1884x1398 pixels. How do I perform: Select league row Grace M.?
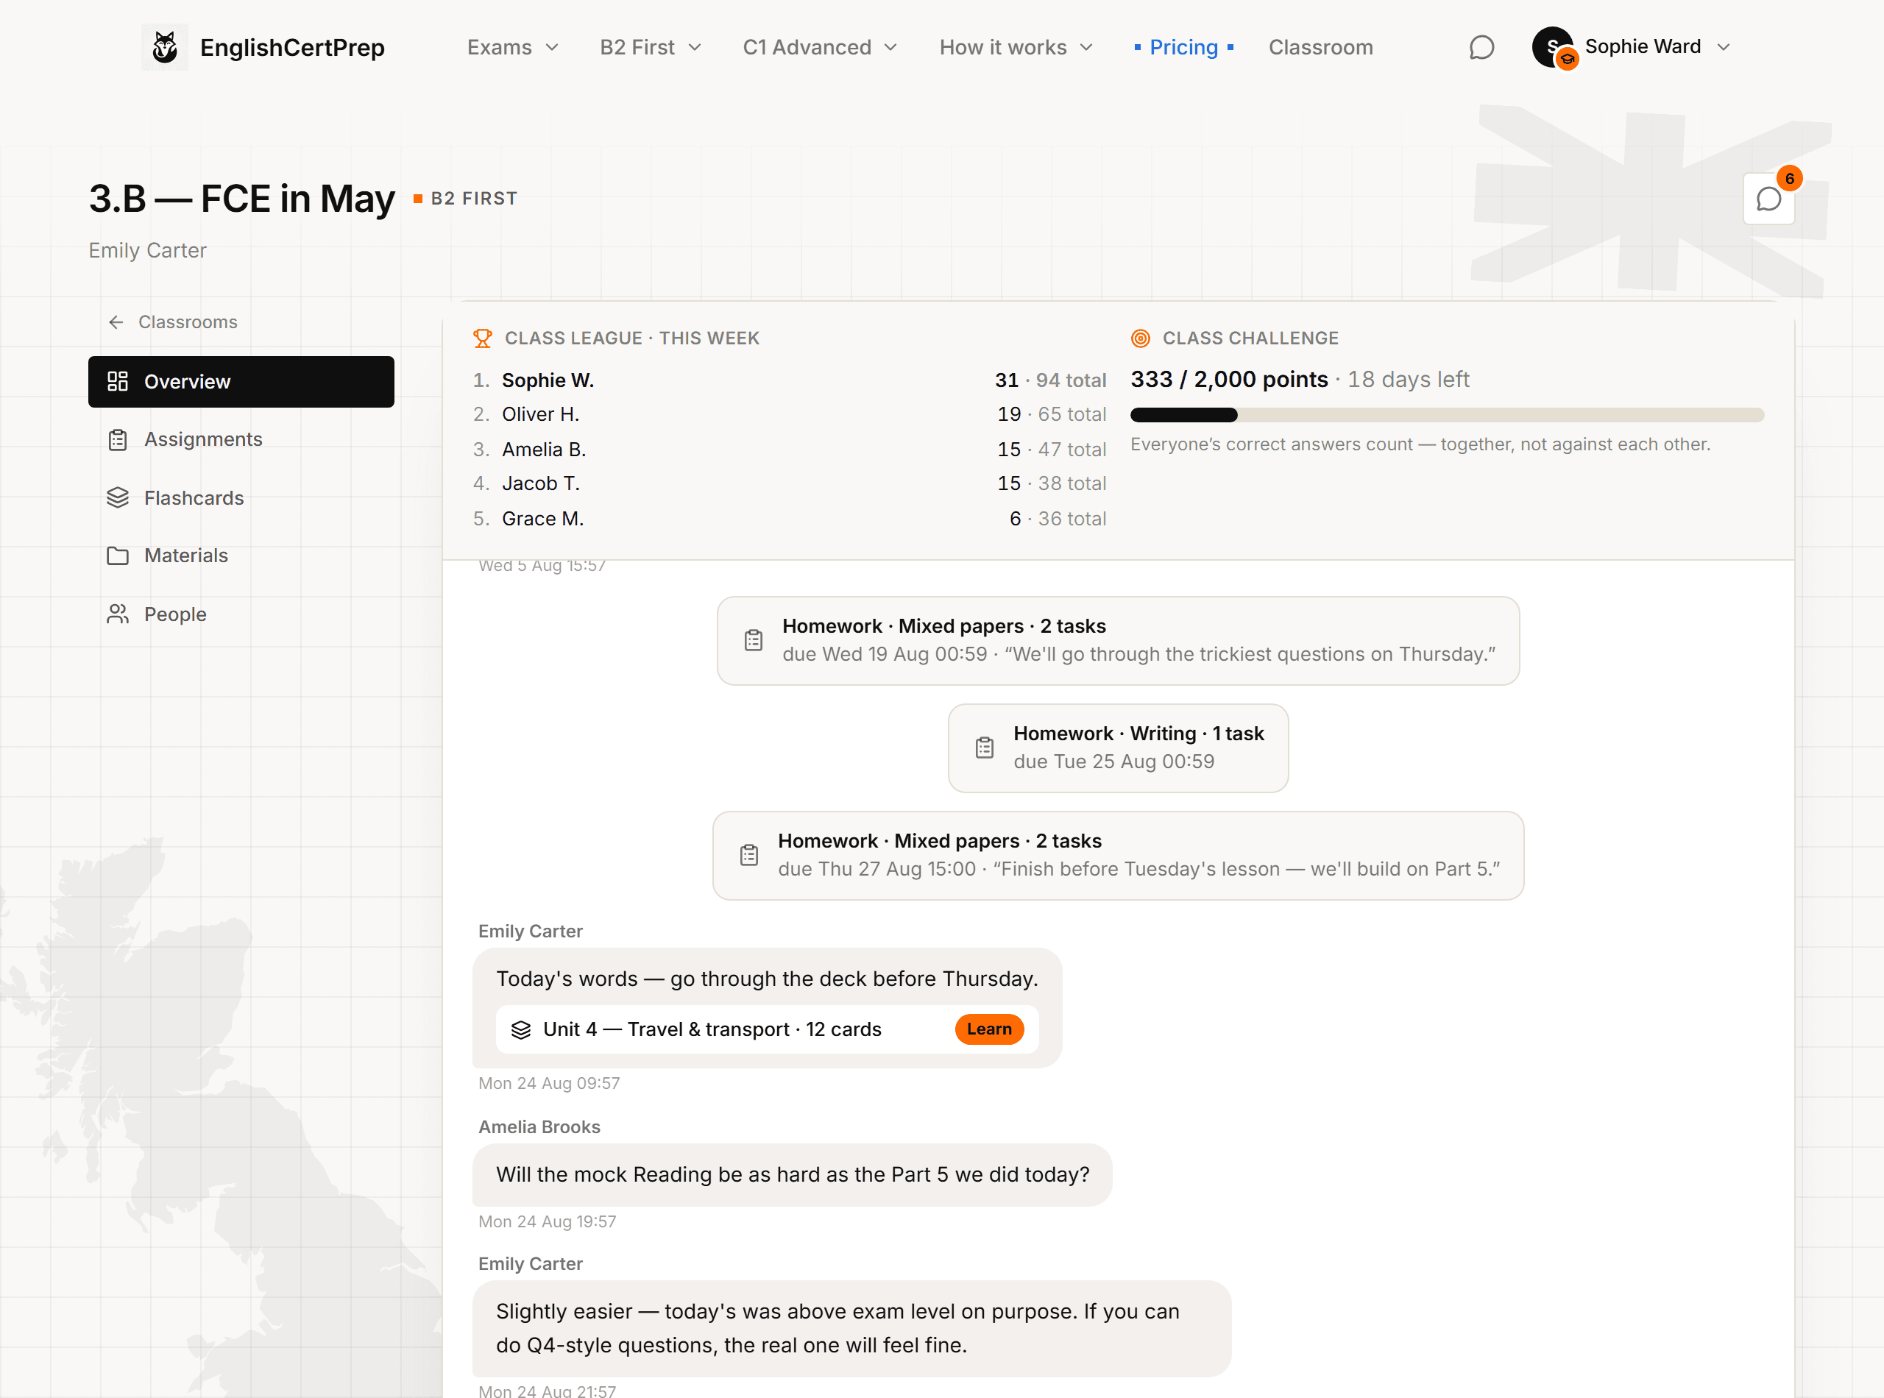click(x=789, y=519)
